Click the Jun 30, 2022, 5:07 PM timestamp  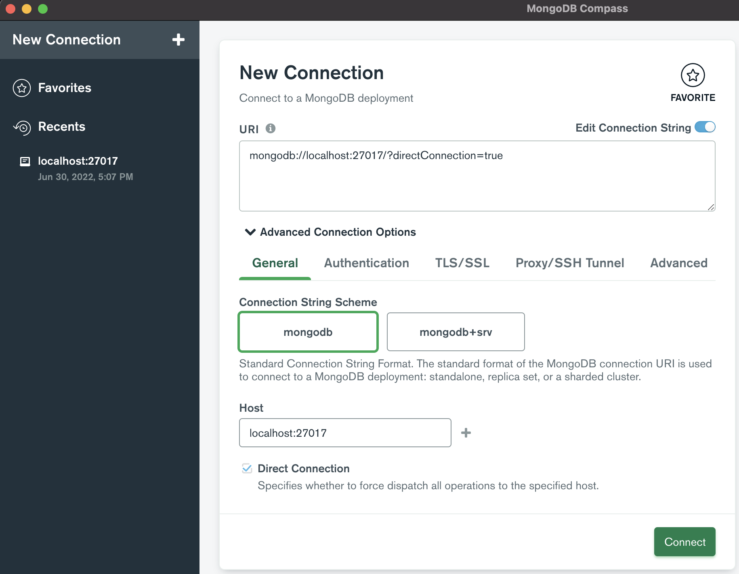pyautogui.click(x=85, y=177)
